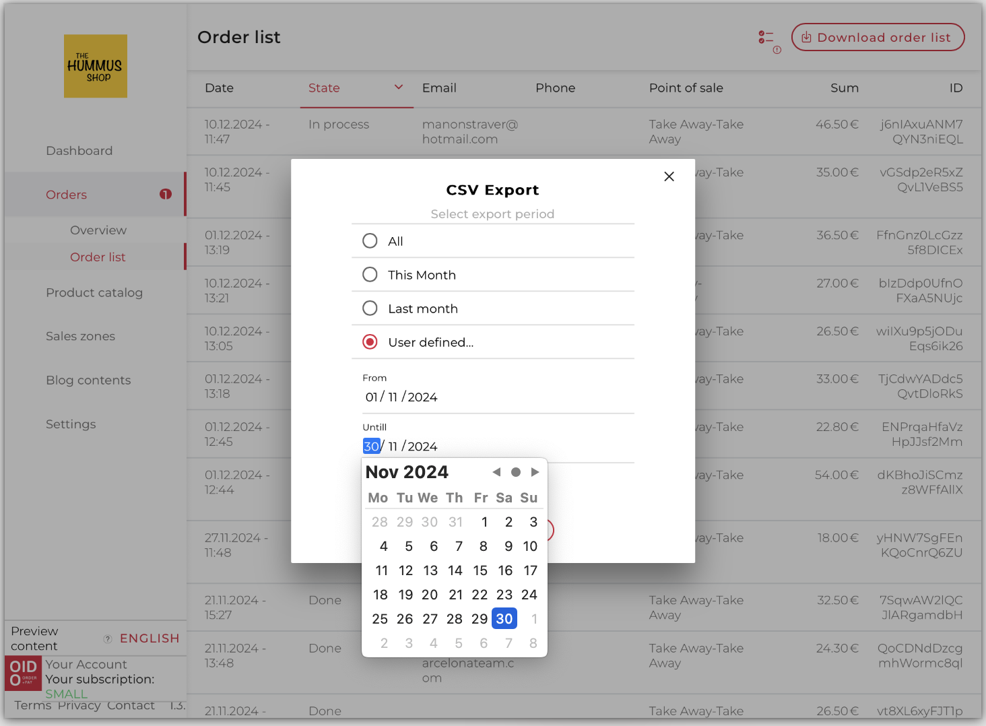986x726 pixels.
Task: Select the This Month radio button
Action: click(x=370, y=275)
